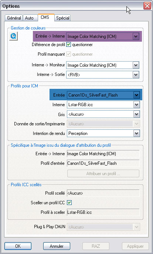This screenshot has height=254, width=153.
Task: Click the Profil d'entrée field
Action: pyautogui.click(x=103, y=163)
